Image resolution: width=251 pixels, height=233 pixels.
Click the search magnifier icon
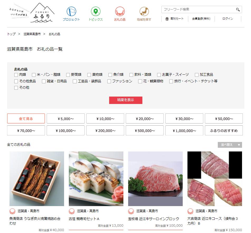tap(238, 9)
